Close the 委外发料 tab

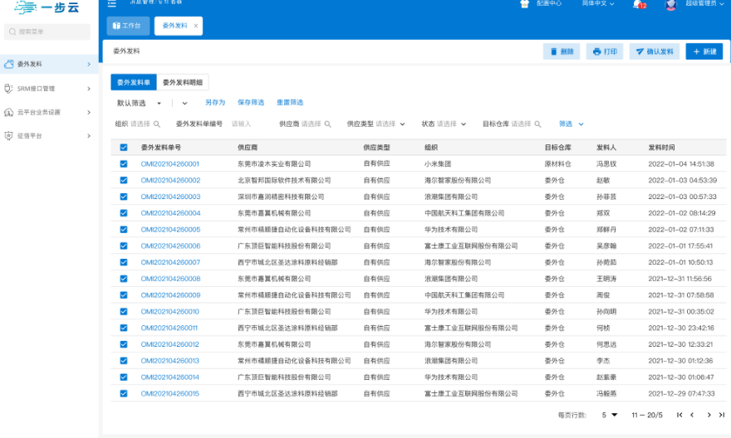196,26
